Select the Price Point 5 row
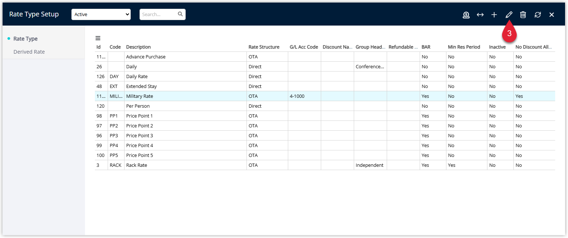Image resolution: width=568 pixels, height=238 pixels. click(325, 156)
